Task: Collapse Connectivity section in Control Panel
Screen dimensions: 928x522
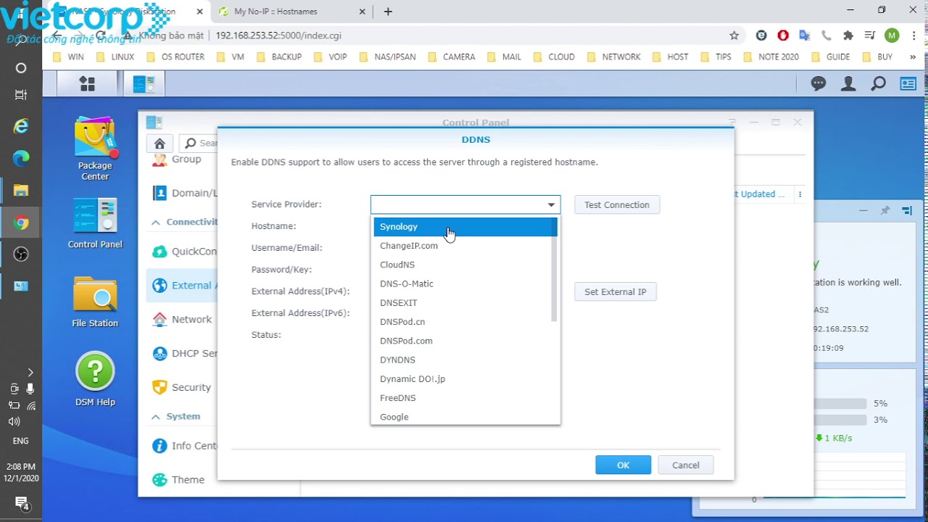Action: pos(156,222)
